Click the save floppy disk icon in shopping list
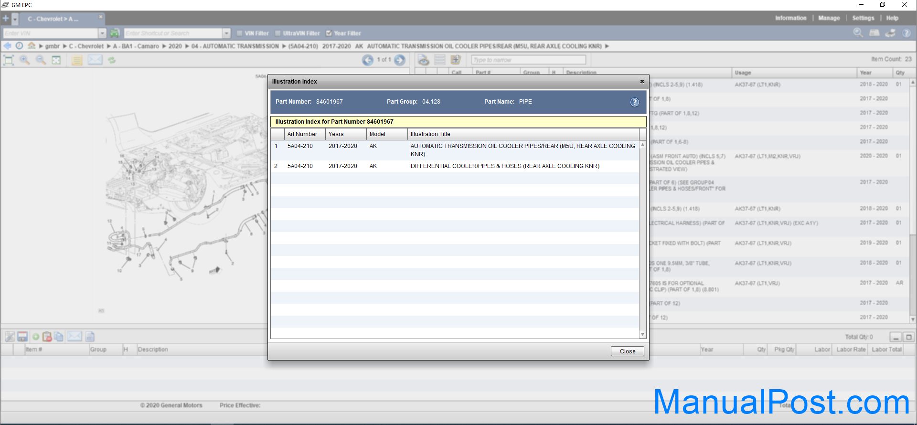 tap(22, 337)
